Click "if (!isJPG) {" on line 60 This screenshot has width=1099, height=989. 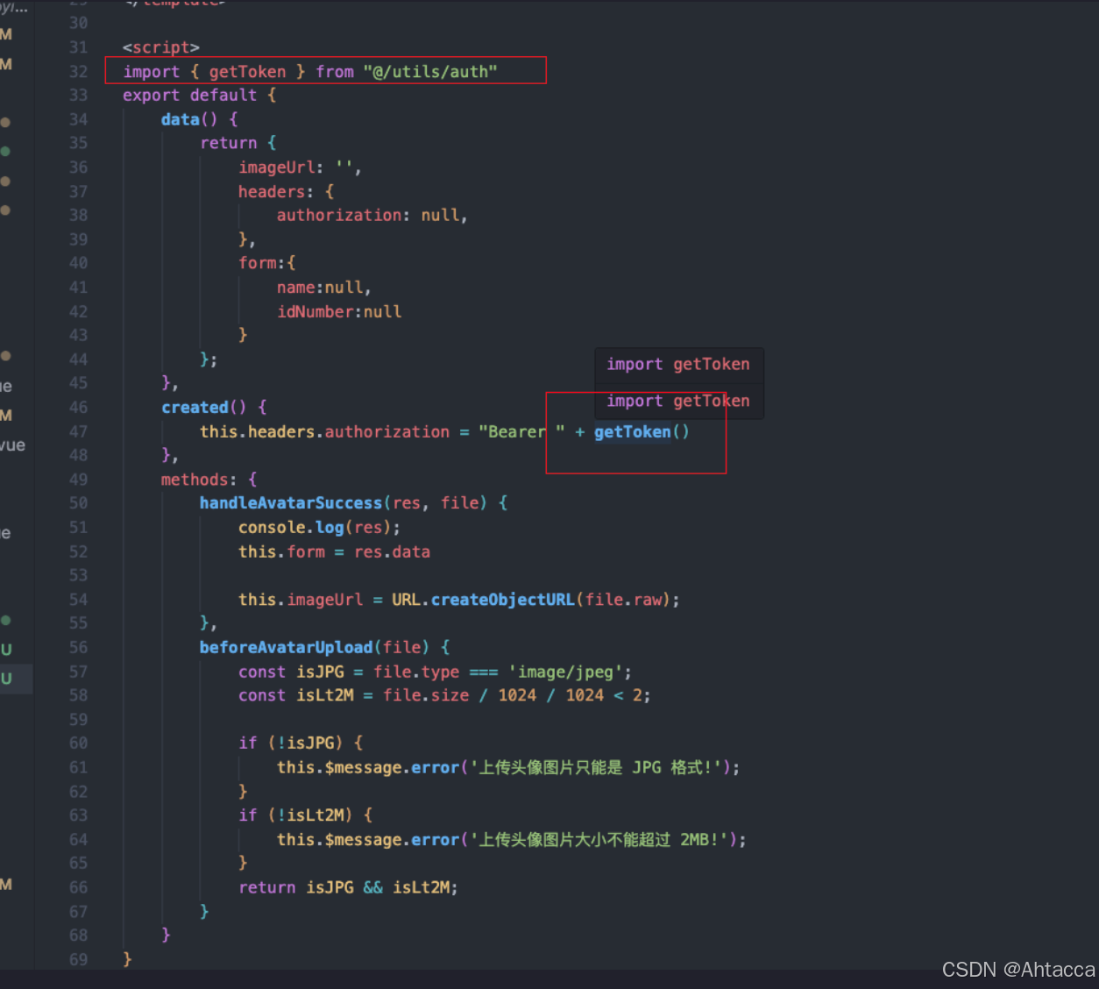pyautogui.click(x=301, y=744)
